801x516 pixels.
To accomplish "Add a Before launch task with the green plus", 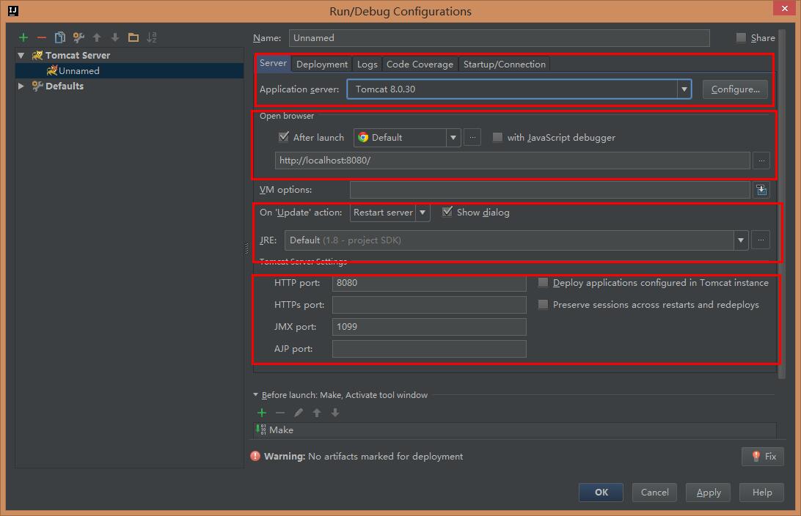I will [x=262, y=413].
